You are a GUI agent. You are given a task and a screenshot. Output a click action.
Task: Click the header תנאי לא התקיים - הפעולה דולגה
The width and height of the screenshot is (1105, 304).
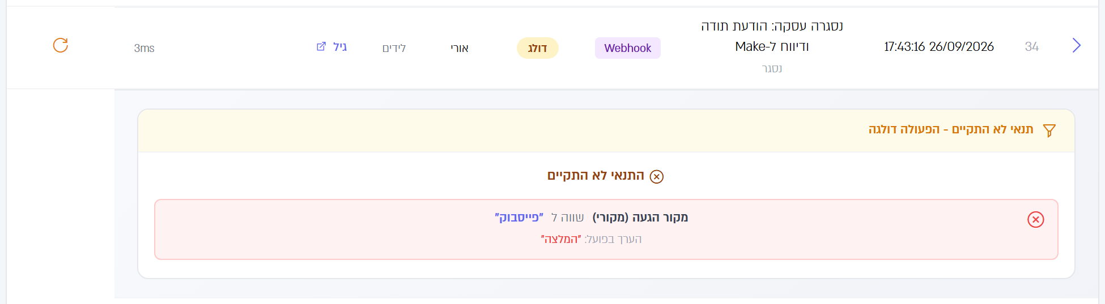click(x=951, y=129)
